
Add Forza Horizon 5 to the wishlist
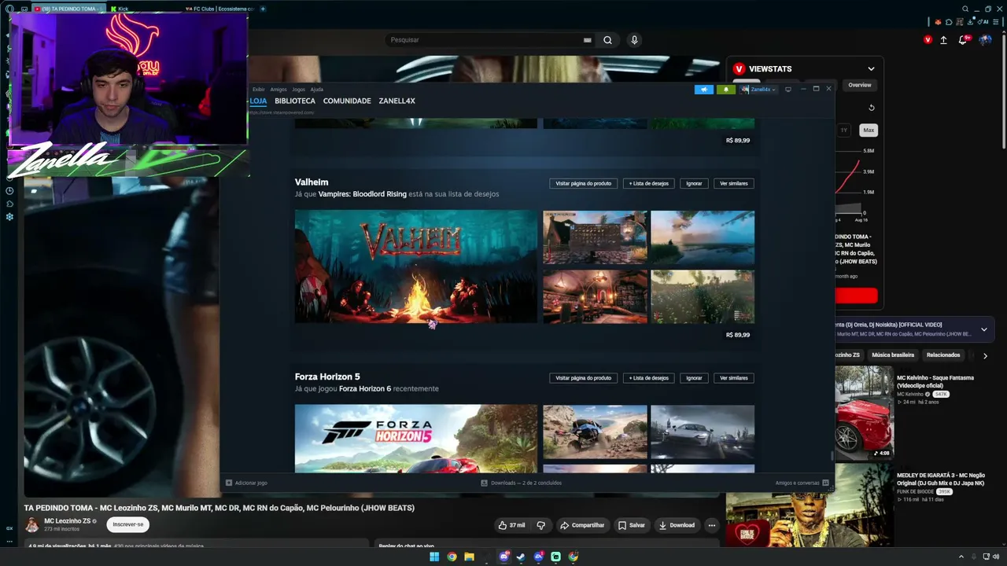[x=649, y=378]
